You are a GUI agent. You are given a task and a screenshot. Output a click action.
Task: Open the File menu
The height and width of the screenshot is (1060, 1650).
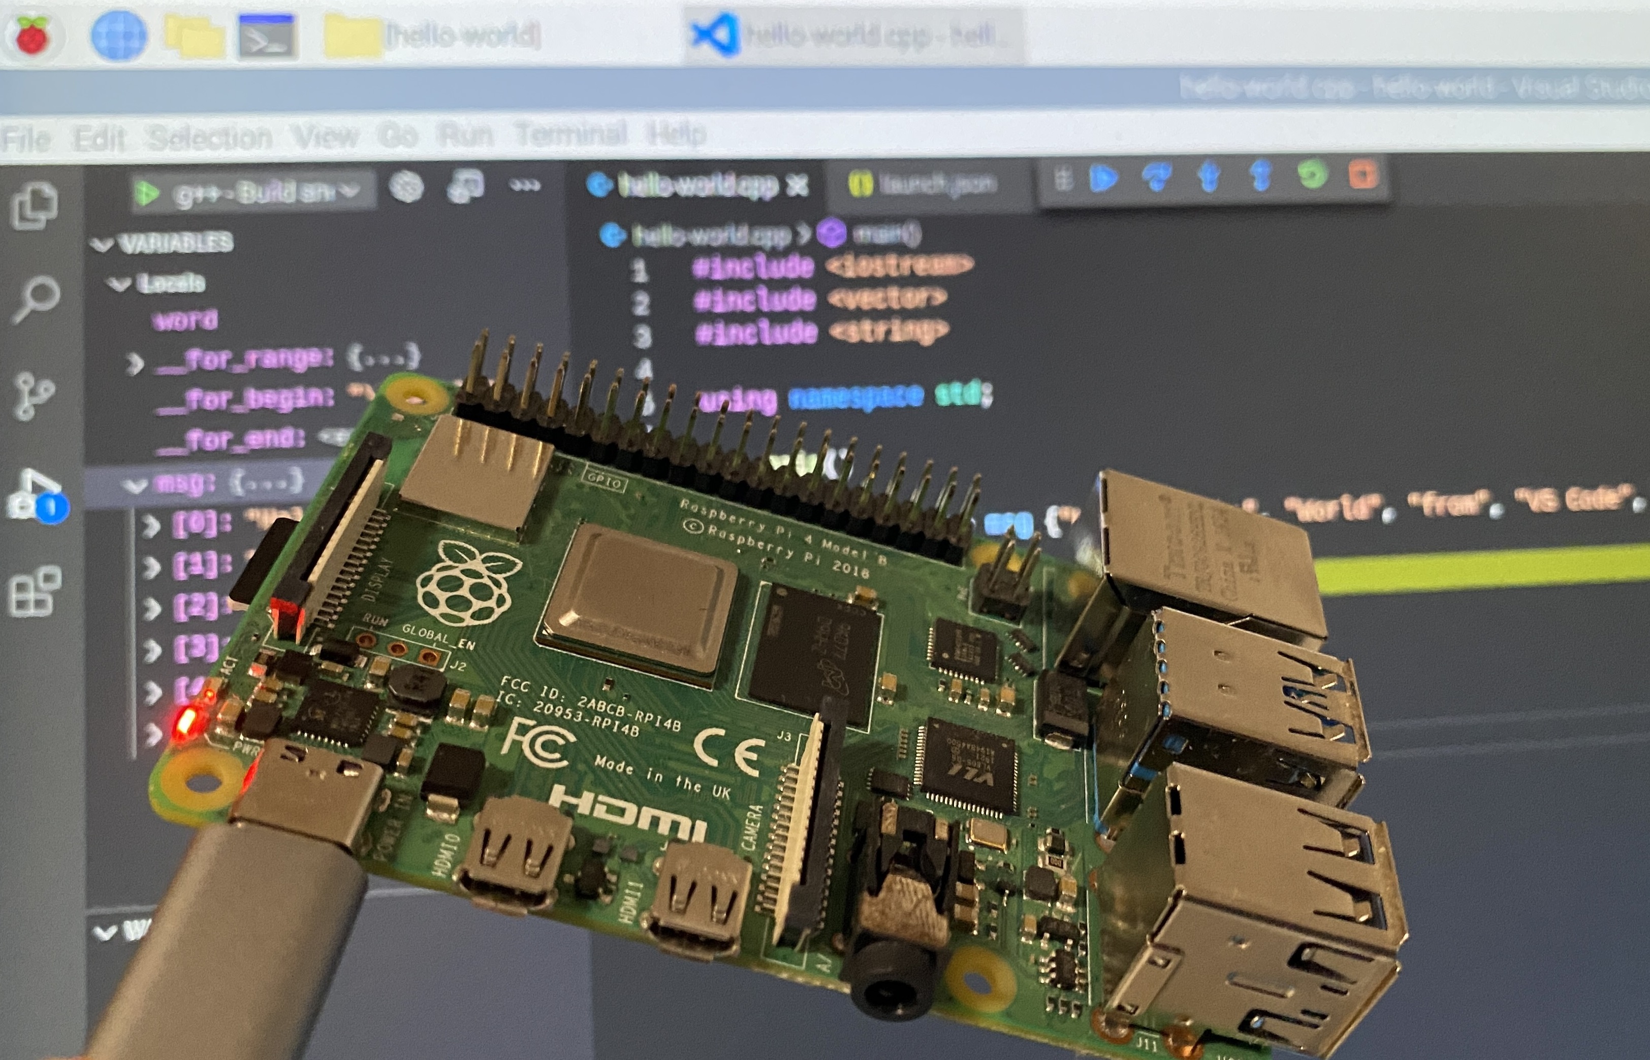(26, 140)
